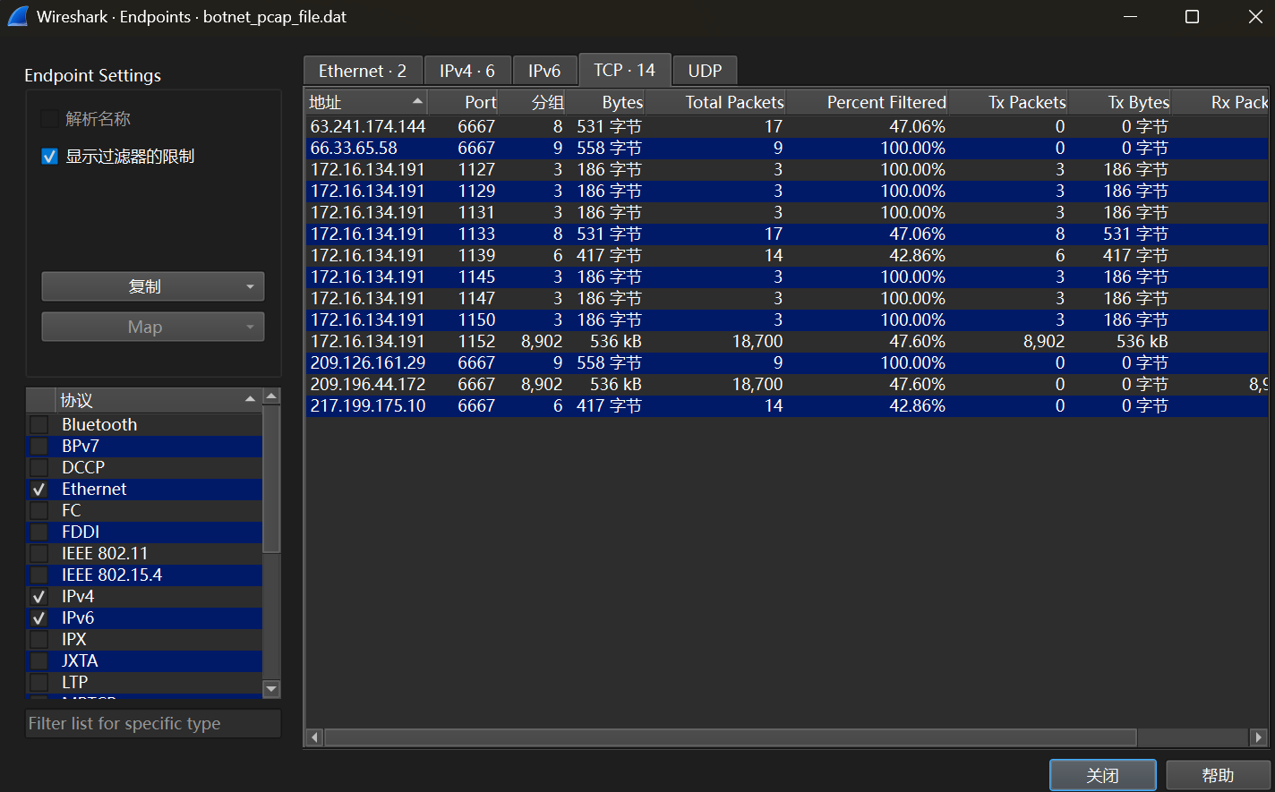
Task: Sort table by 地址 column header
Action: coord(366,102)
